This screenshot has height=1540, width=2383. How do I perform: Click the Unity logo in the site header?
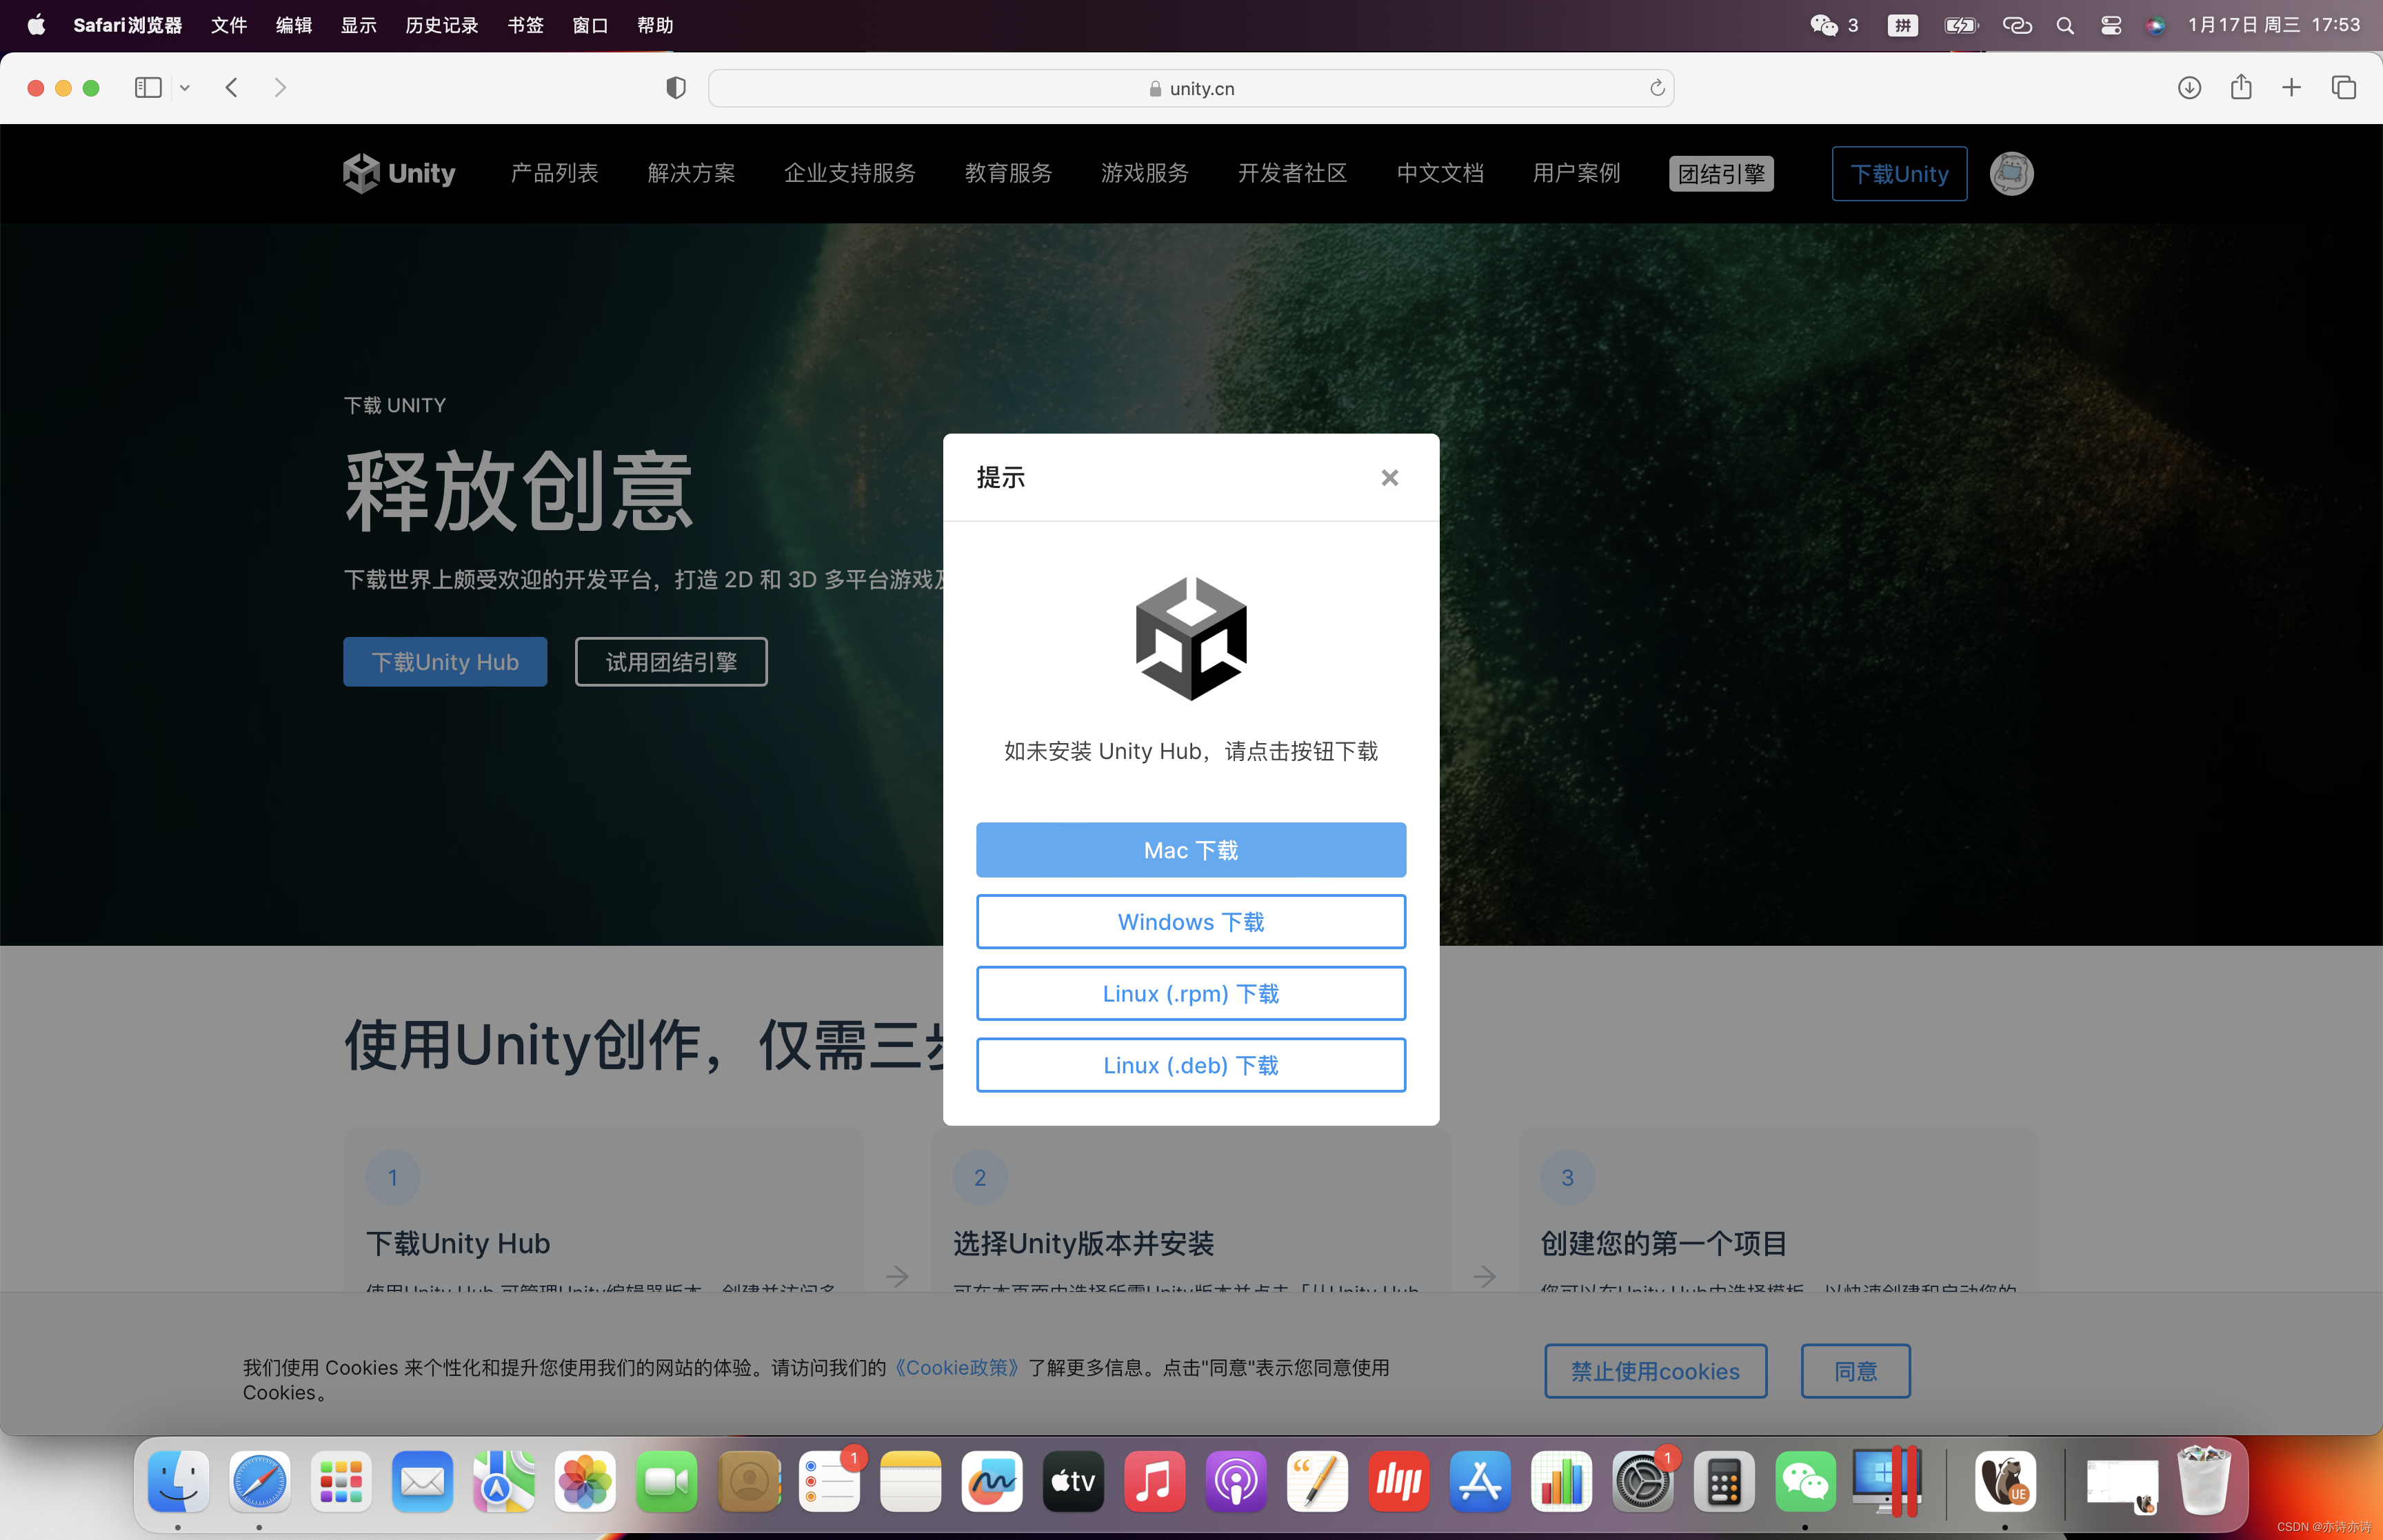399,173
